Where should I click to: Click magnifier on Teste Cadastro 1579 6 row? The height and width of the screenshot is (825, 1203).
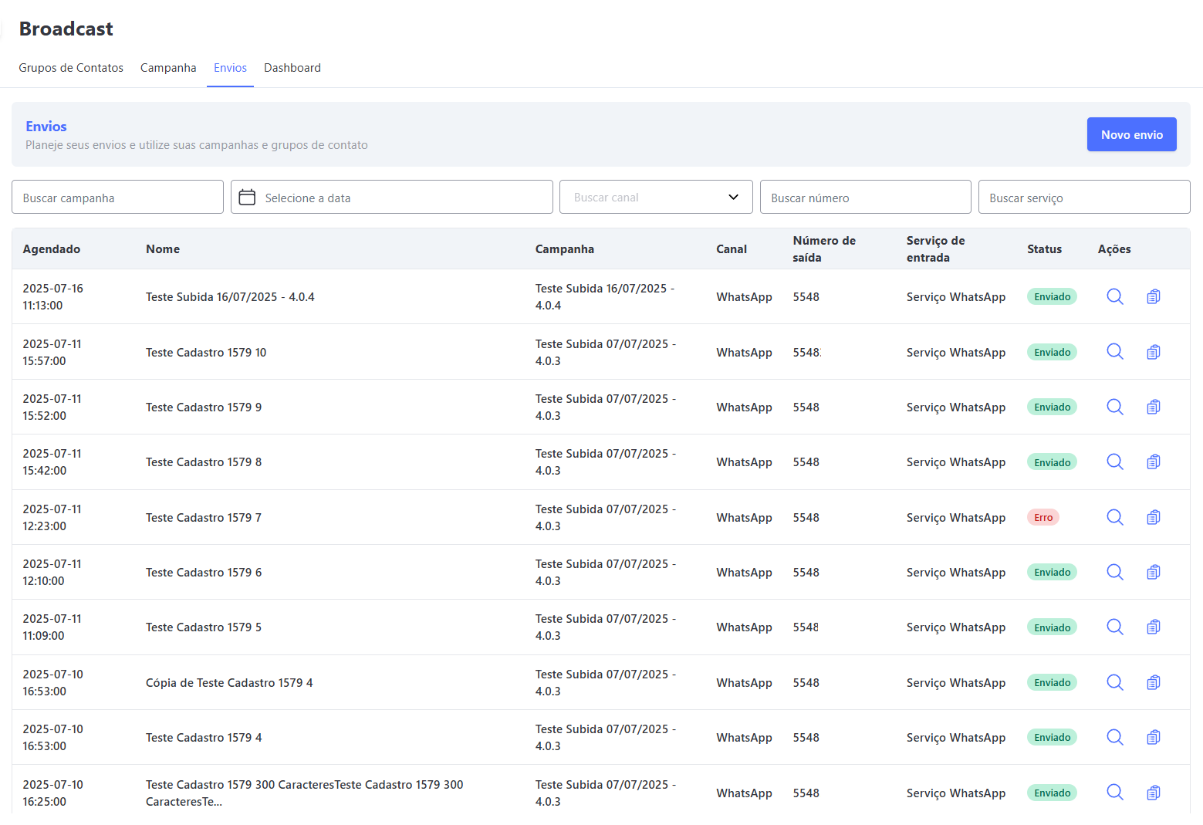click(1115, 572)
